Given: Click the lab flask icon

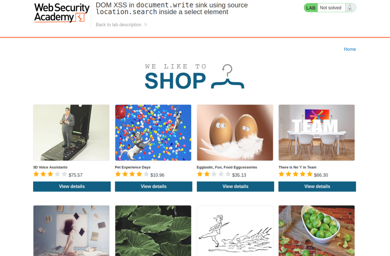Looking at the screenshot, I should click(350, 8).
